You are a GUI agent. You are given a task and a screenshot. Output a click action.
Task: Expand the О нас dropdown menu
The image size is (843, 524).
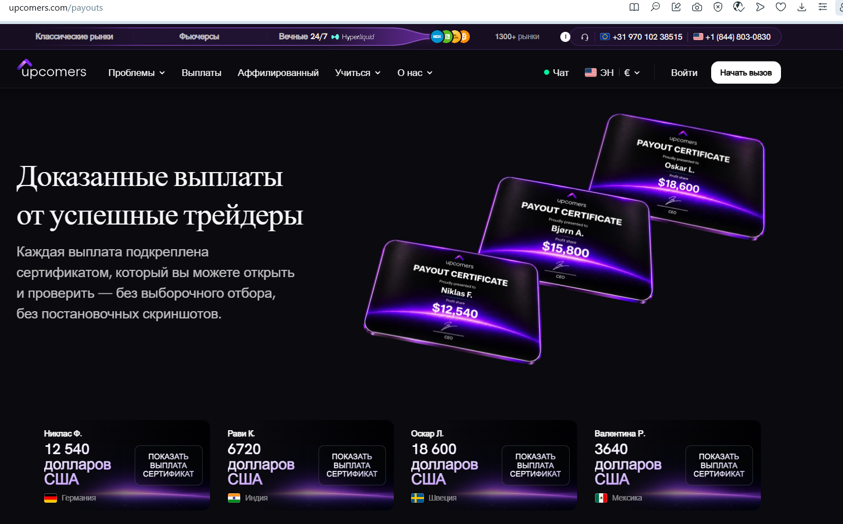pyautogui.click(x=415, y=73)
